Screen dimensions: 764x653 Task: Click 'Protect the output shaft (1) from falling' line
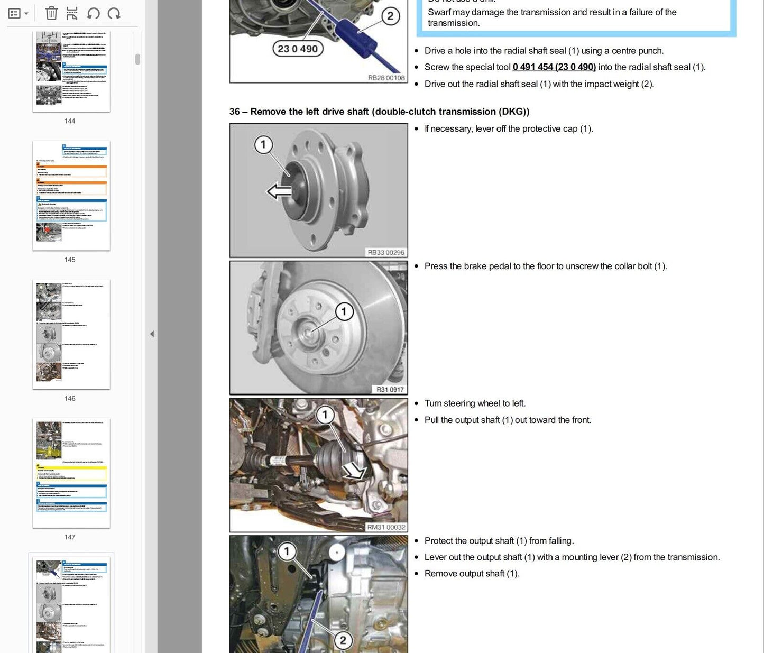click(499, 541)
